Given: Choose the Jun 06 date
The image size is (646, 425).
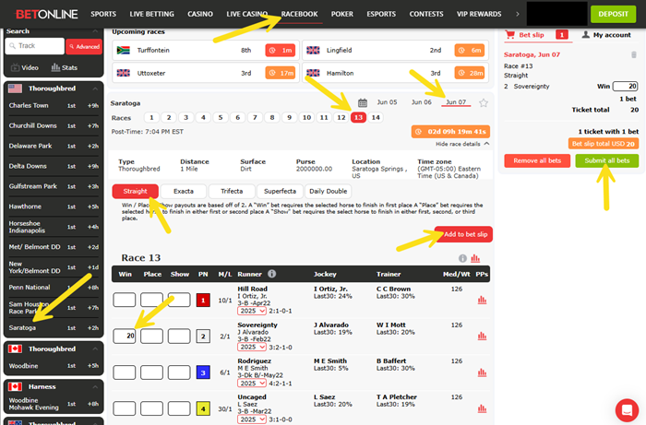Looking at the screenshot, I should [x=422, y=102].
